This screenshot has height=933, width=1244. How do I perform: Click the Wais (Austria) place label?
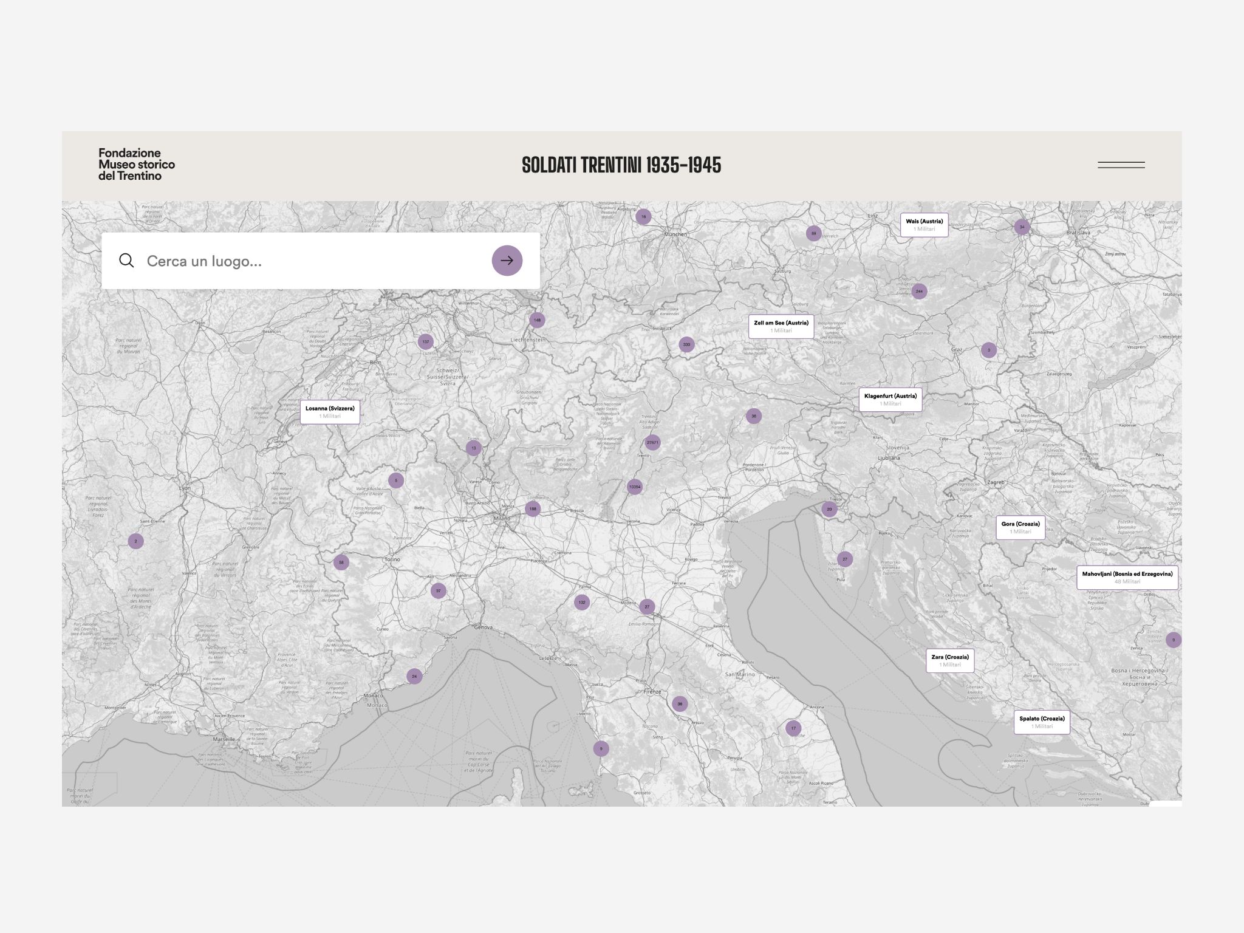coord(924,225)
